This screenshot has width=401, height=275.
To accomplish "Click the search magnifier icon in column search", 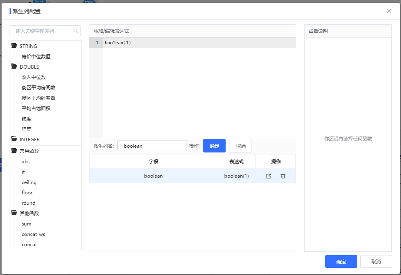I will (75, 31).
